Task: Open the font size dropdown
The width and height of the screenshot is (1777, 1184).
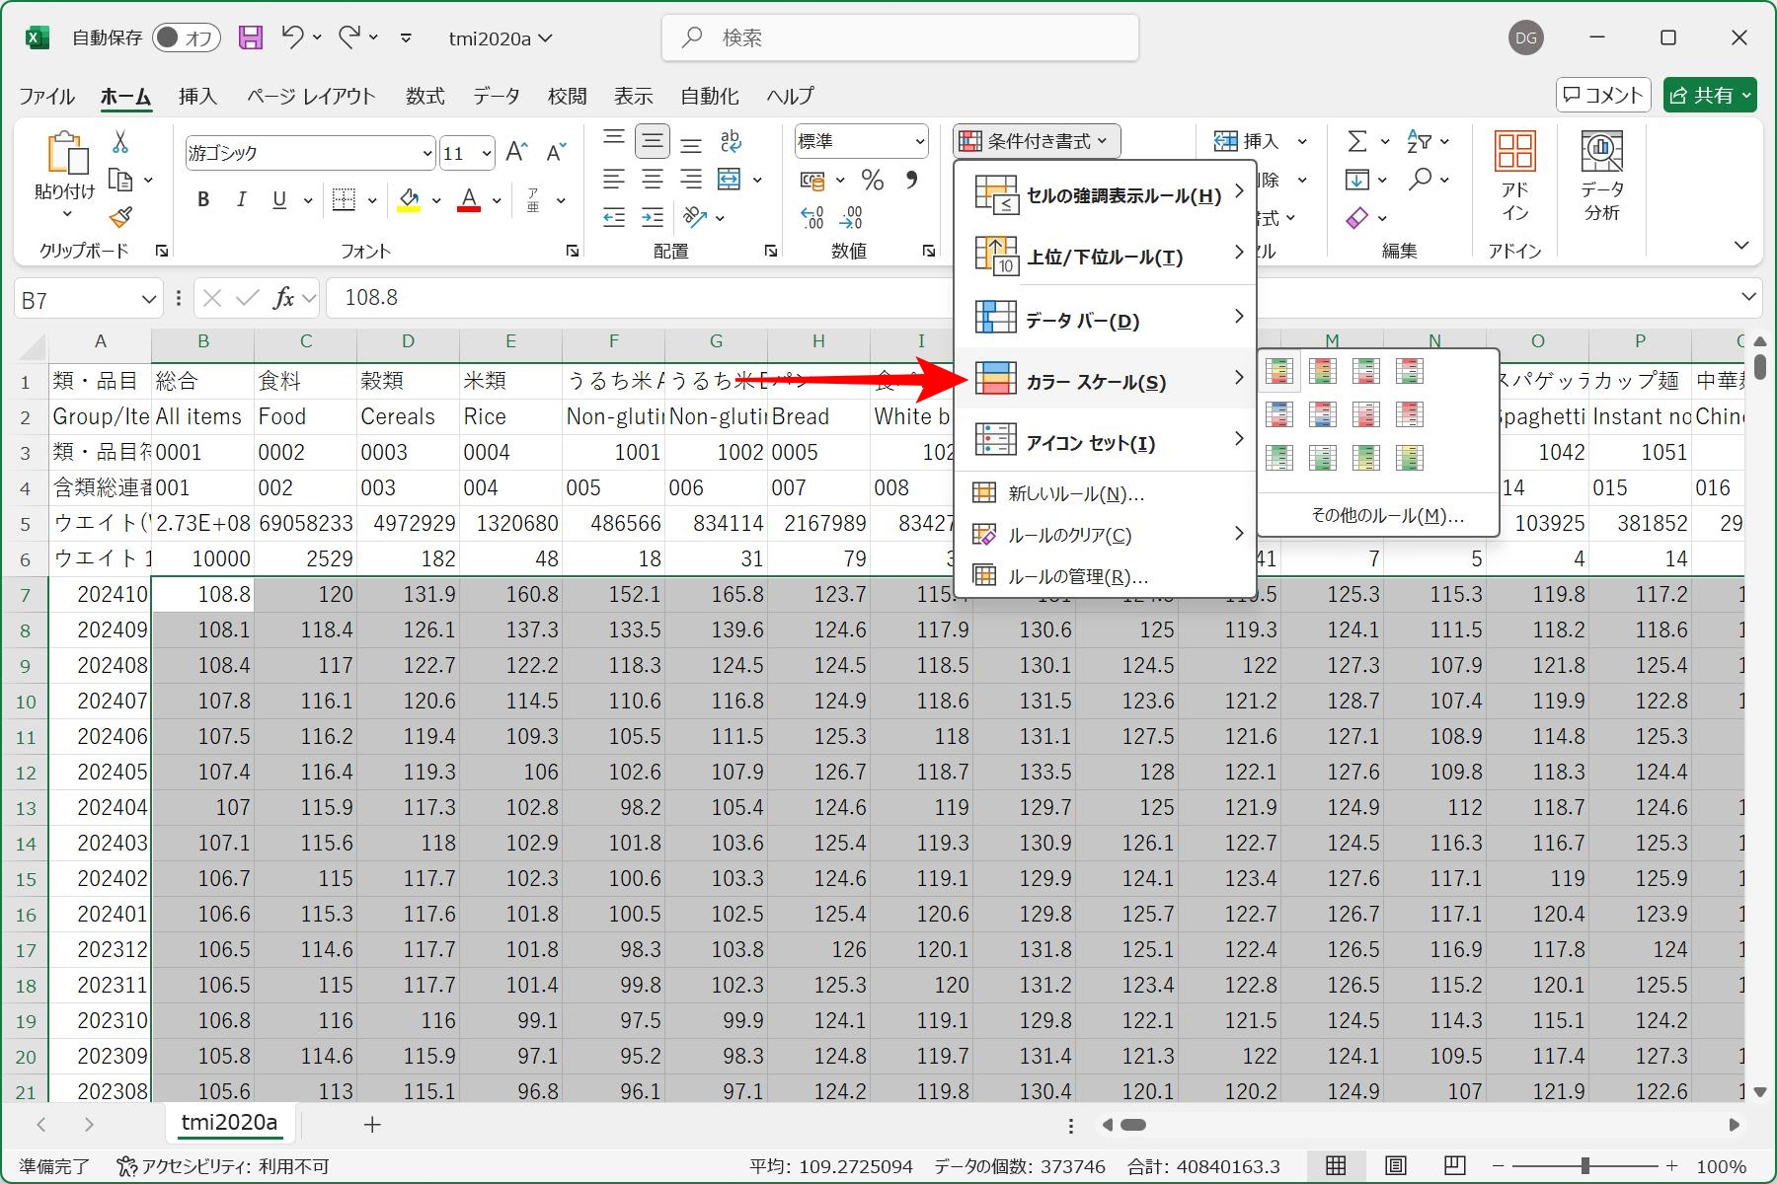Action: pyautogui.click(x=486, y=153)
